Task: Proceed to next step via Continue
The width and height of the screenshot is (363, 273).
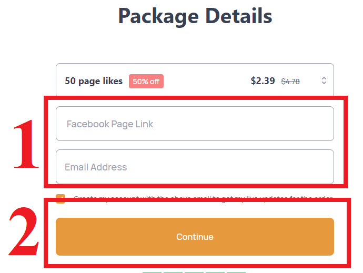Action: [x=195, y=237]
